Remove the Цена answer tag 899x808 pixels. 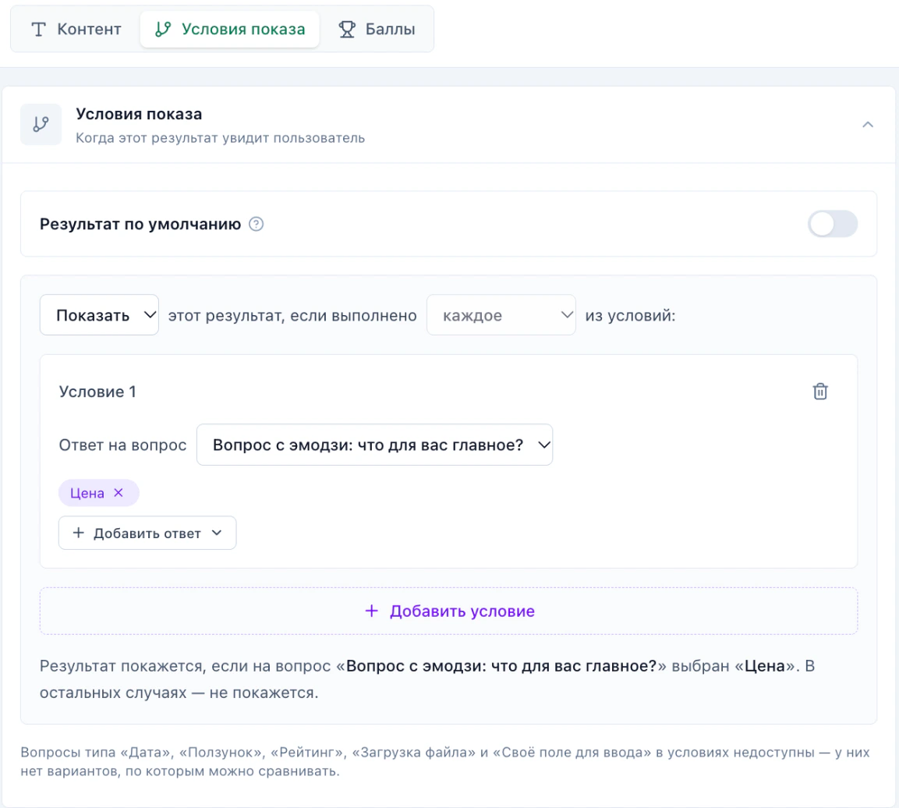click(119, 493)
